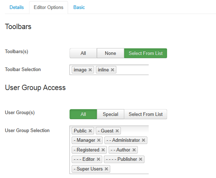Remove Administrator from user group selection
The image size is (216, 178).
(x=143, y=140)
